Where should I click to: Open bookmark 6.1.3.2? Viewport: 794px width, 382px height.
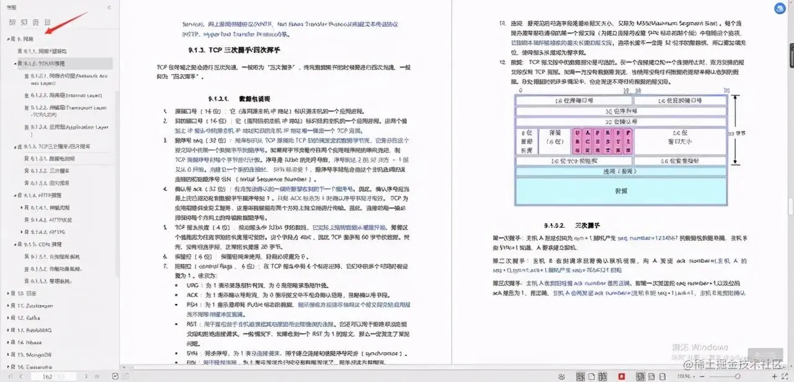point(47,171)
